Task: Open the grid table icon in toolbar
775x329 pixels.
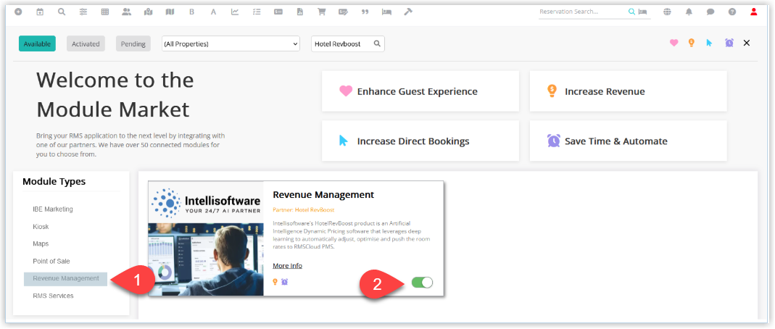Action: click(105, 12)
